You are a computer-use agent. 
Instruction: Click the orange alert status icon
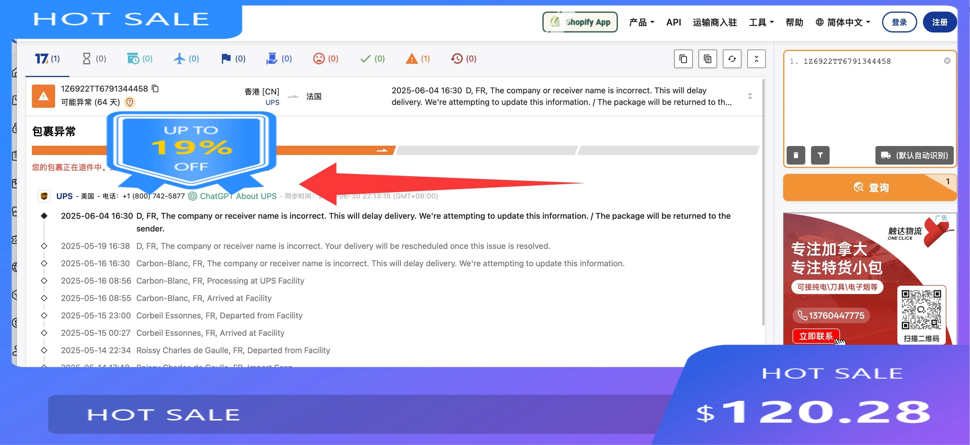tap(43, 96)
